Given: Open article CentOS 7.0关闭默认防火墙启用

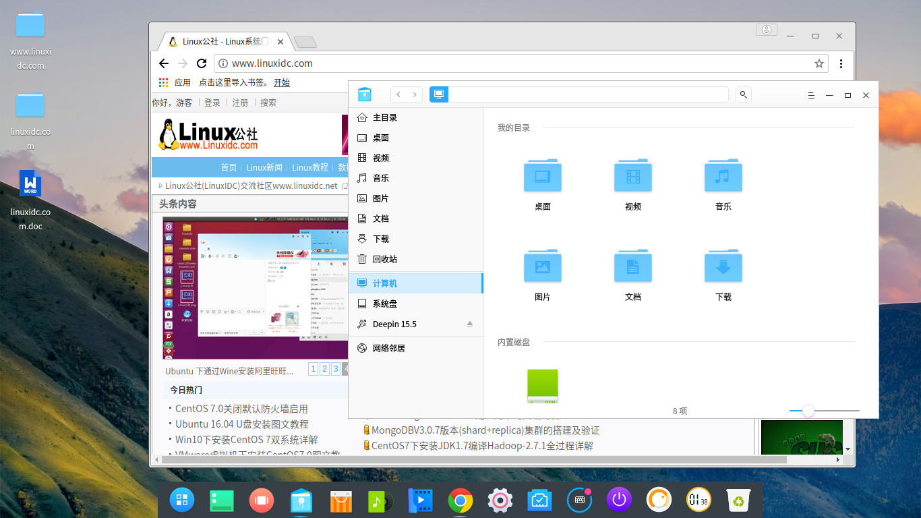Looking at the screenshot, I should click(241, 409).
